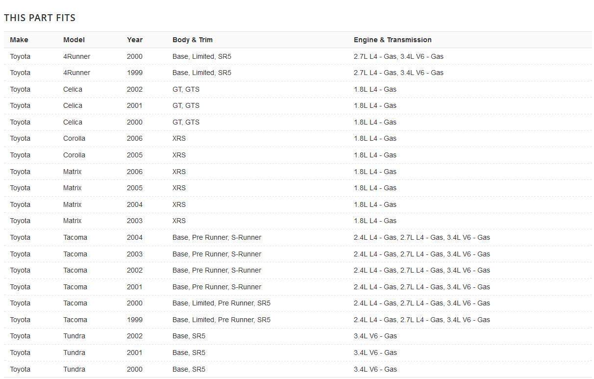Click year 2006 in the Corolla row
594x379 pixels.
coord(135,138)
